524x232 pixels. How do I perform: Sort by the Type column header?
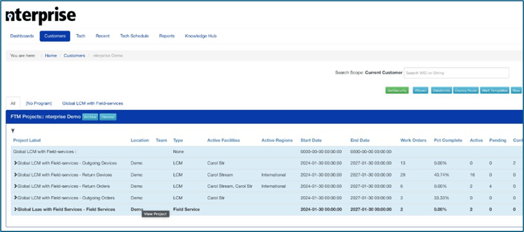[x=178, y=141]
